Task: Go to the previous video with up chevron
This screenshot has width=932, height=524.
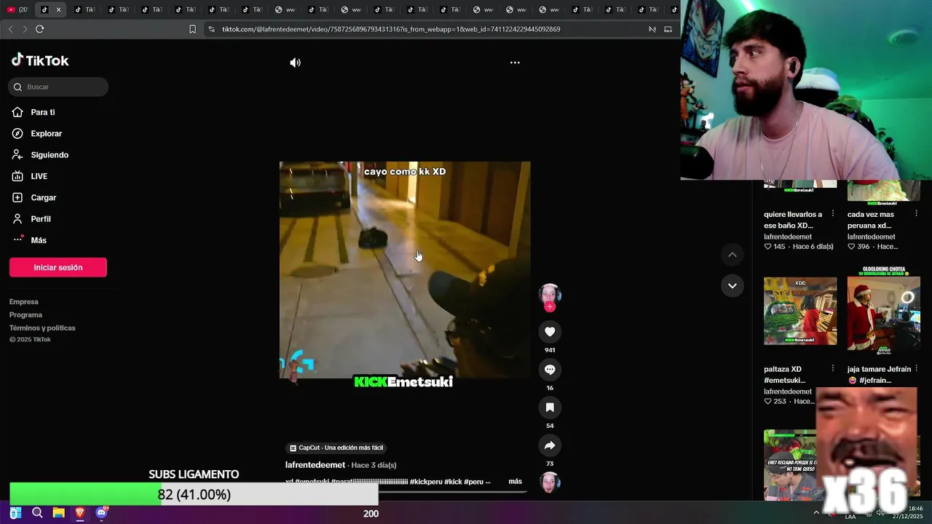Action: [732, 255]
